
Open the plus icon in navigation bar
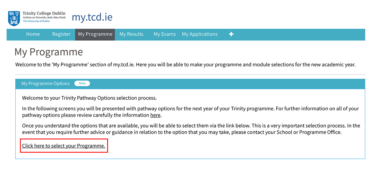coord(231,34)
